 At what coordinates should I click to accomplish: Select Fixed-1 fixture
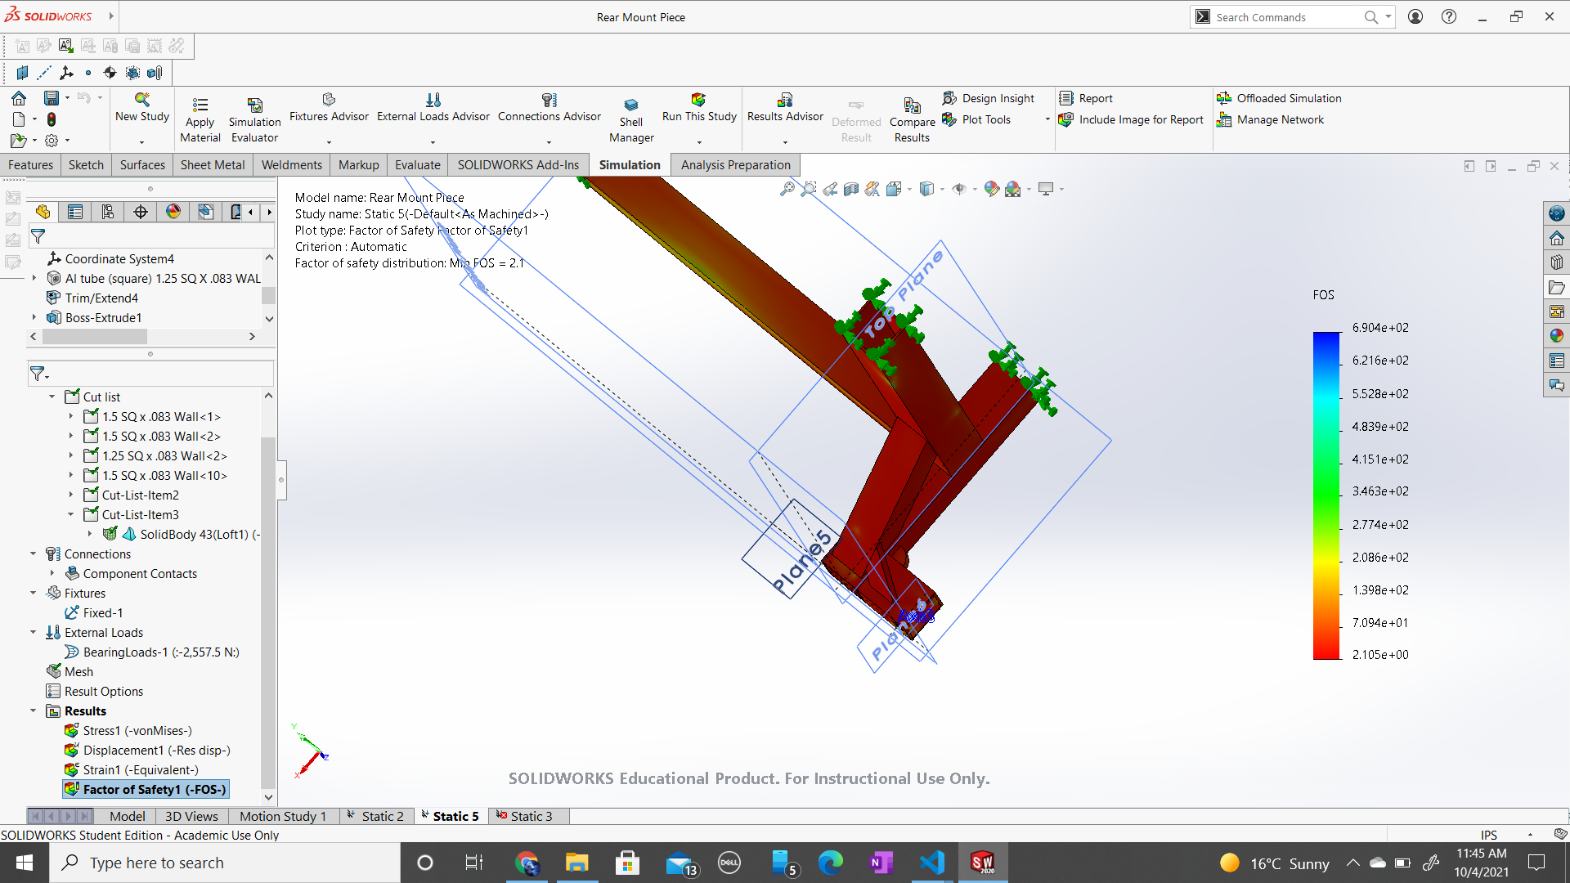(94, 612)
